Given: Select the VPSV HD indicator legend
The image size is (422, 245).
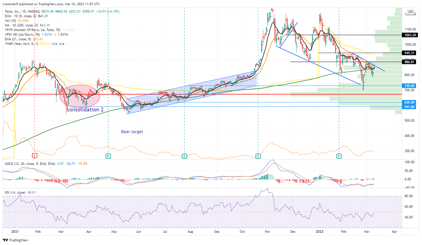Looking at the screenshot, I should (x=37, y=35).
